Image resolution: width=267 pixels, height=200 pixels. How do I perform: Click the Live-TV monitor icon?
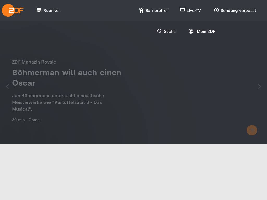point(182,10)
